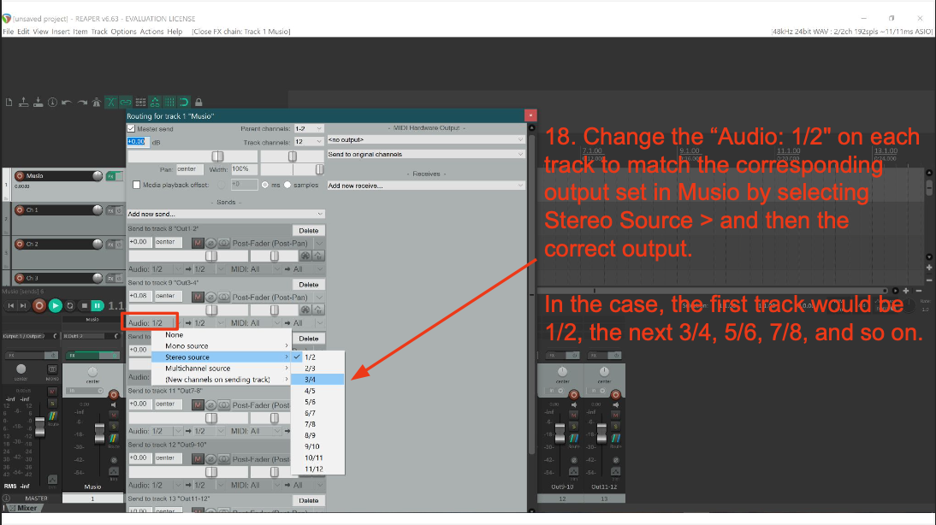
Task: Stop playback with the Stop button
Action: point(84,305)
